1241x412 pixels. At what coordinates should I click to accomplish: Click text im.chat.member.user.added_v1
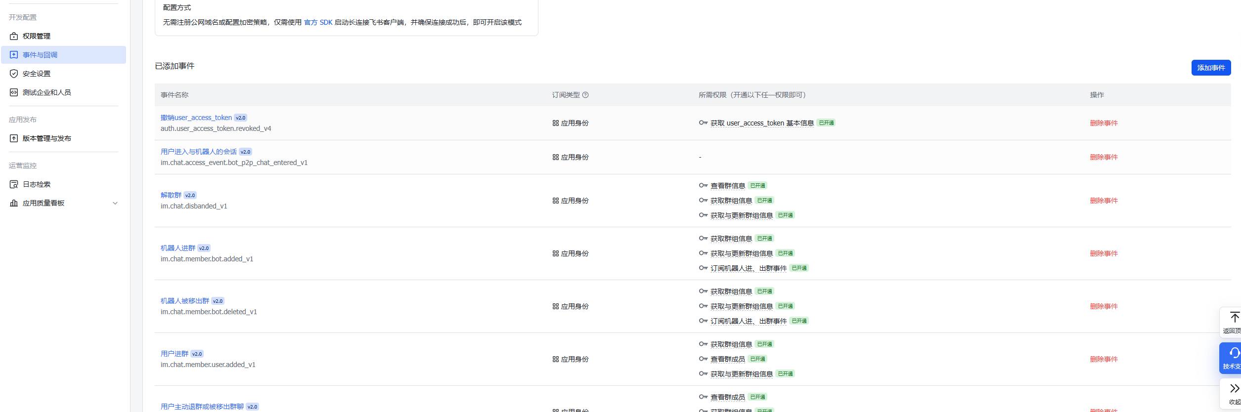point(208,365)
